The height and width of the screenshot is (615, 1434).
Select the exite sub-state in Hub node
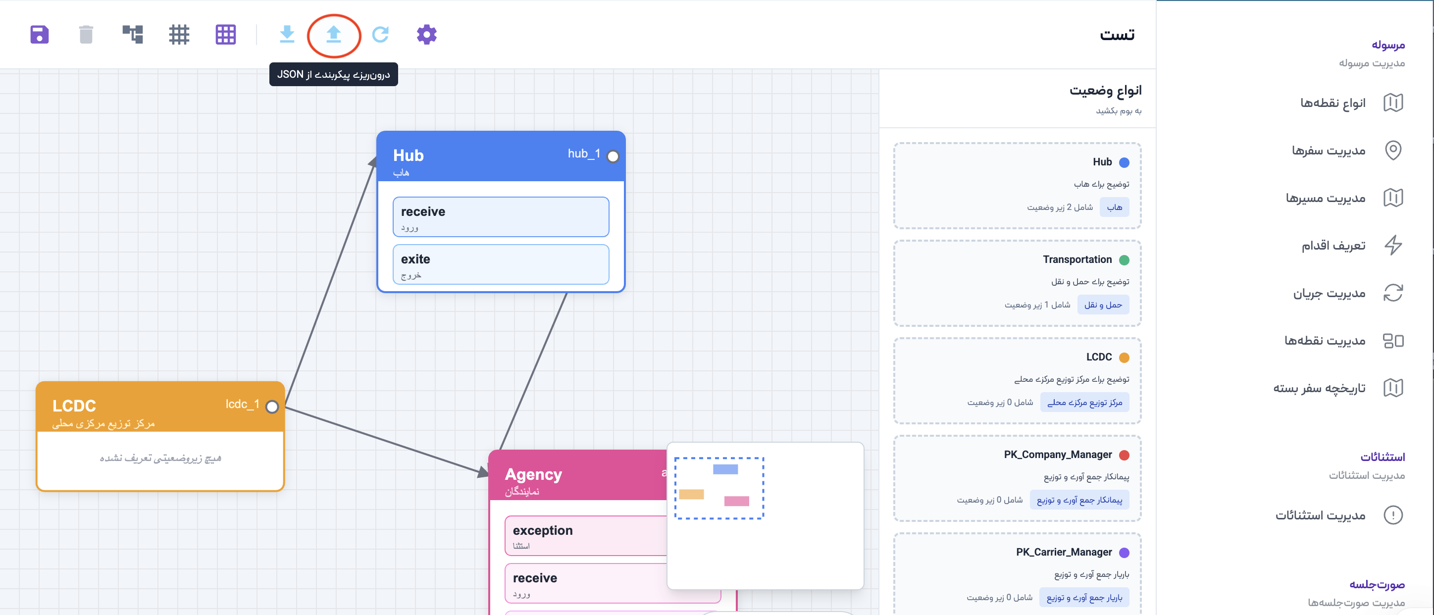pos(501,265)
